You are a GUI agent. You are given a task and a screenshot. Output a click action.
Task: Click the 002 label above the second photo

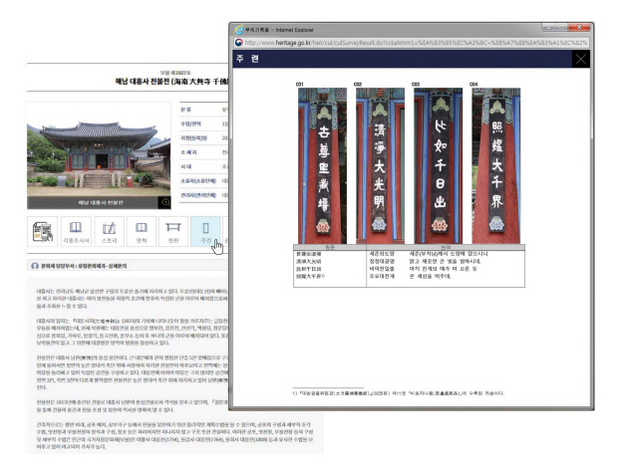(358, 85)
